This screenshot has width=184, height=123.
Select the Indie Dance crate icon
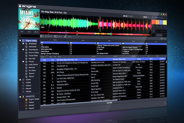click(x=26, y=65)
